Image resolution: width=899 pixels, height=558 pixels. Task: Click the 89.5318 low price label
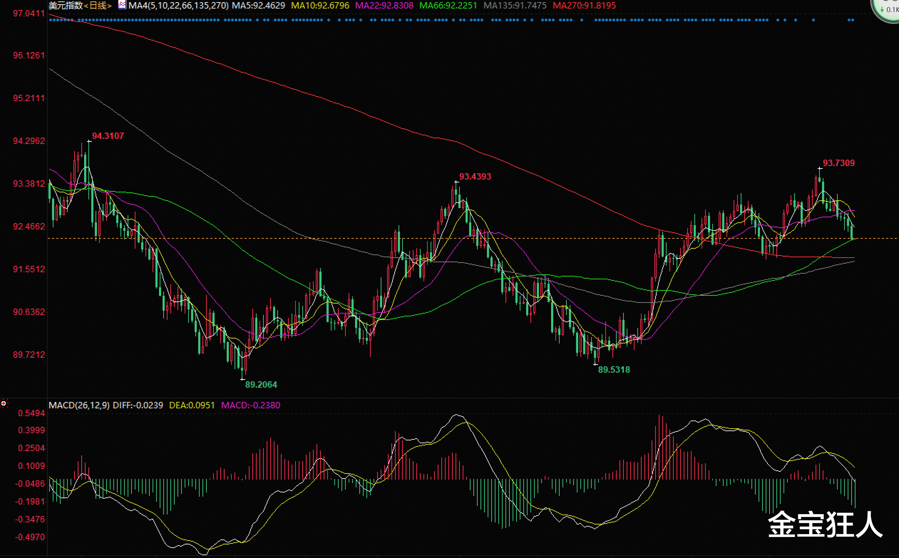coord(614,370)
